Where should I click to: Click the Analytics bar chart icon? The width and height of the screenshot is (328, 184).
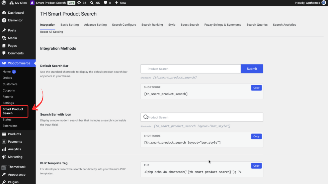pos(4,149)
